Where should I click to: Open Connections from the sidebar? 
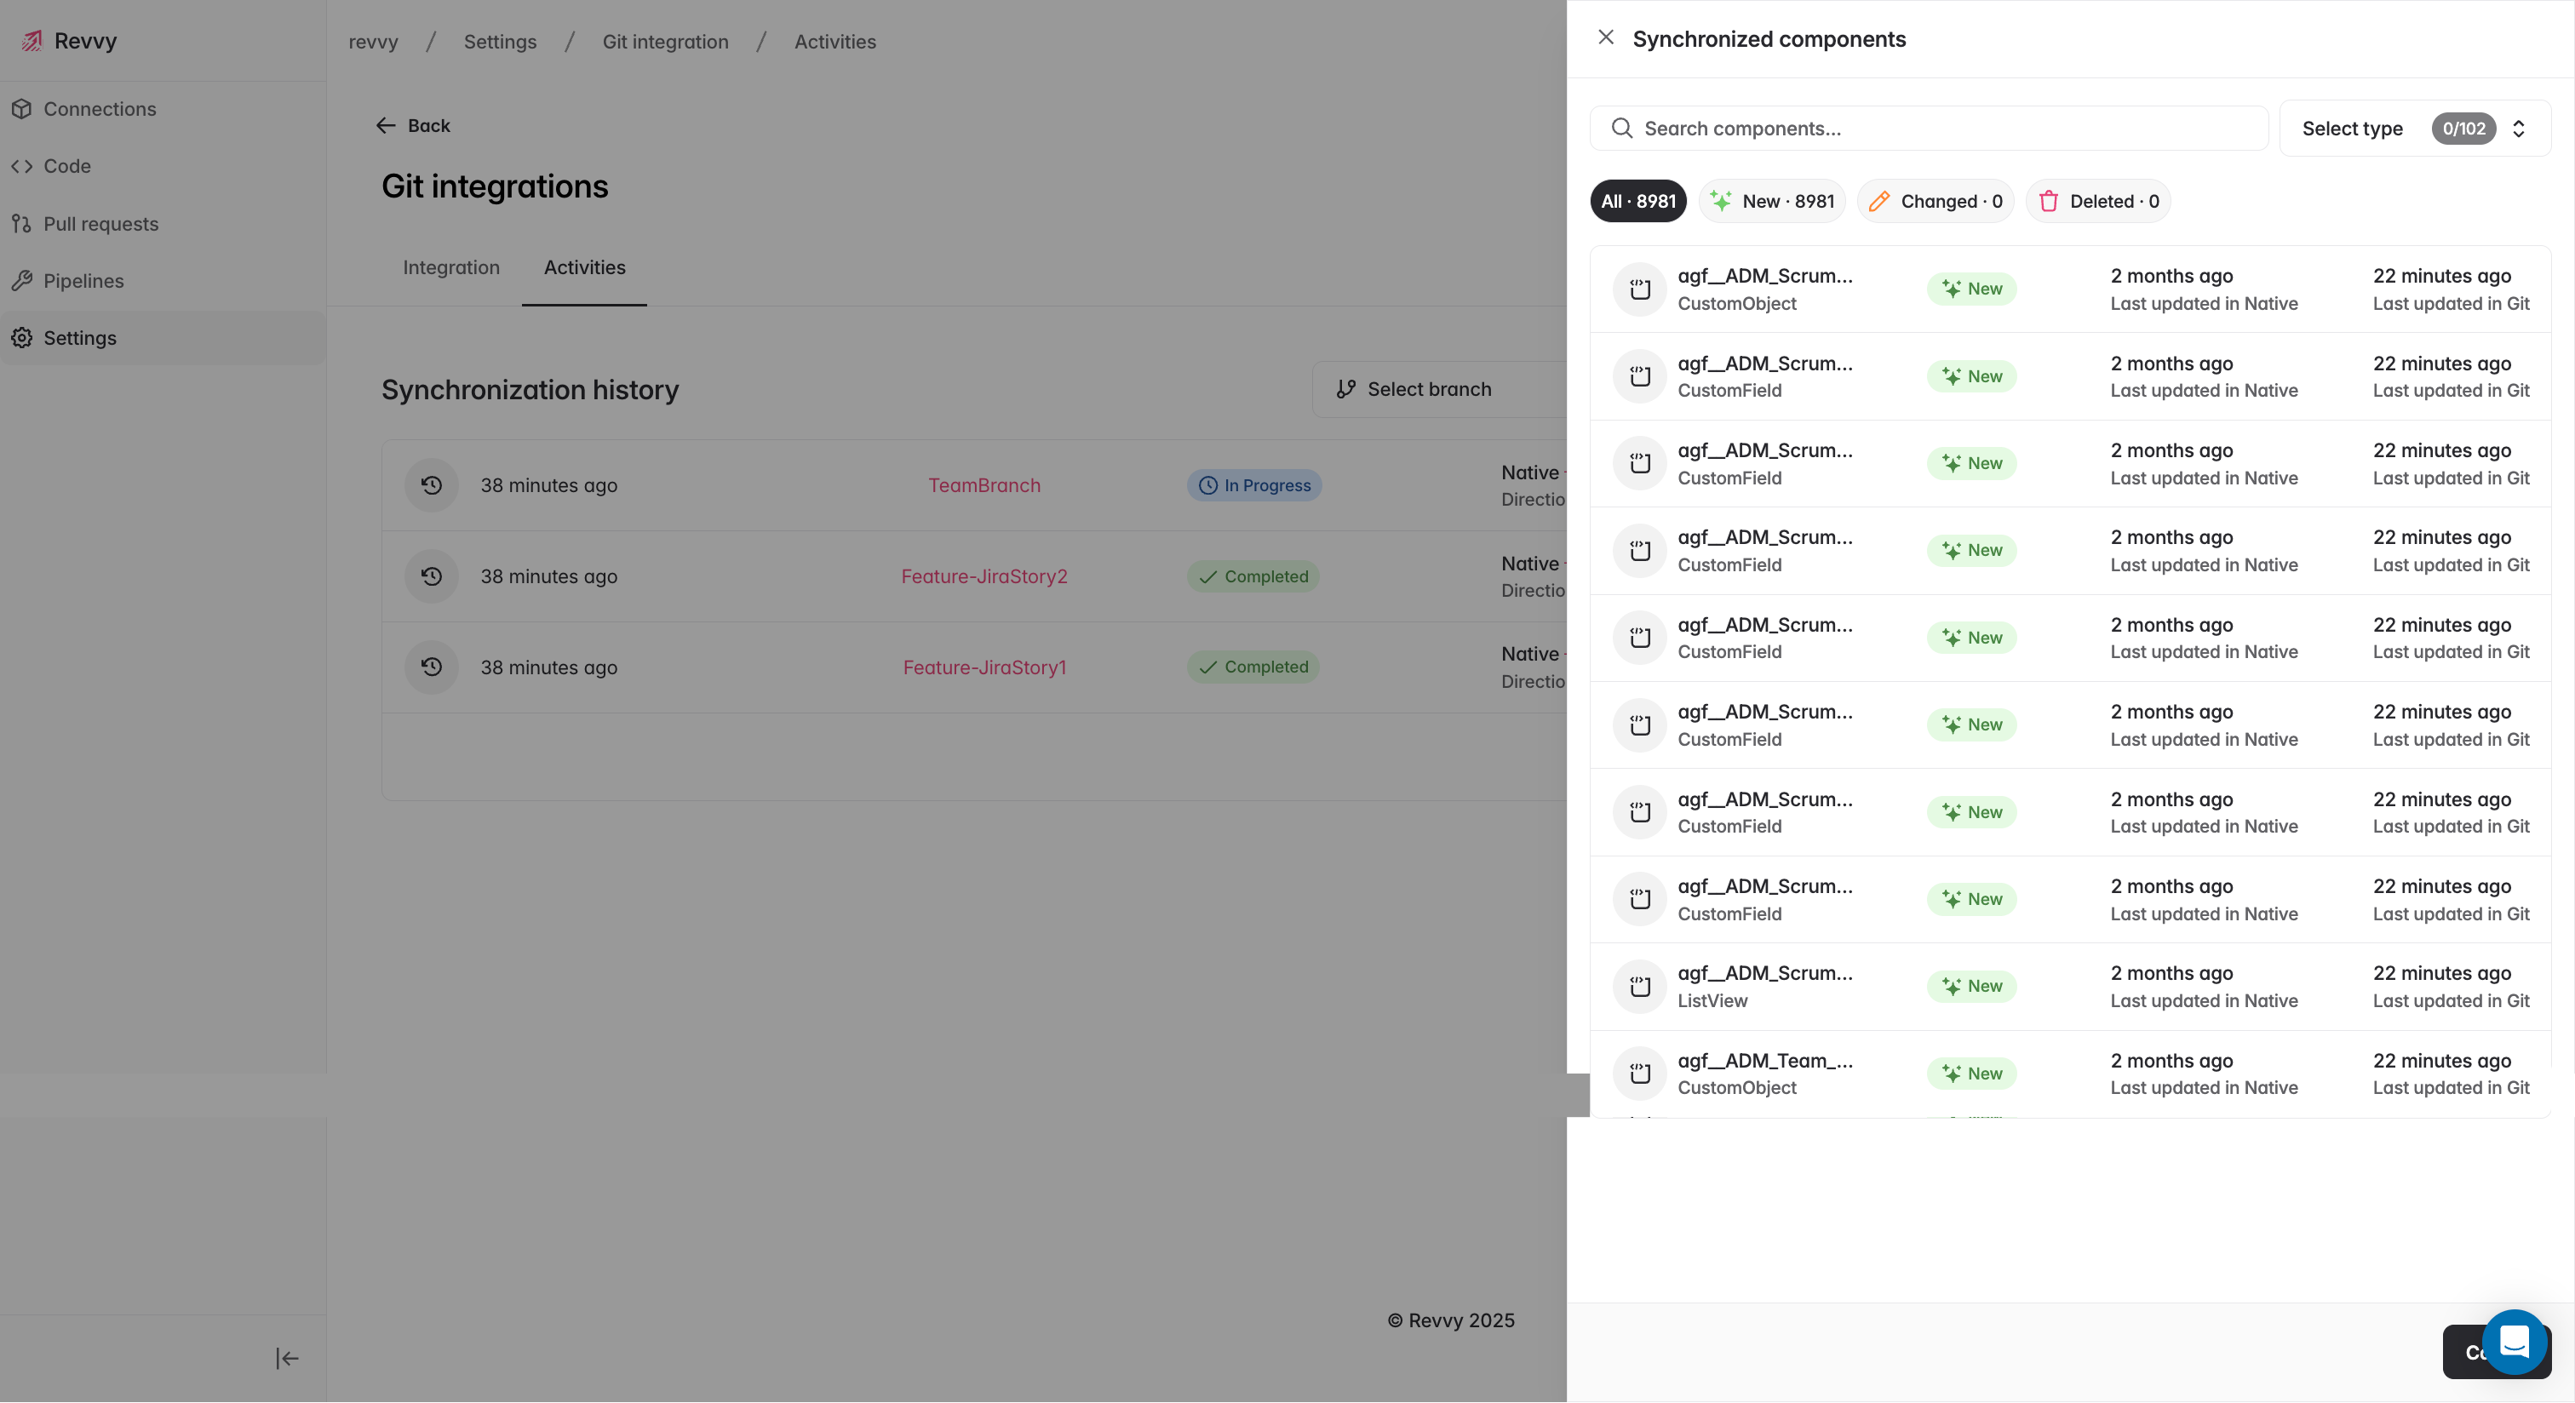pos(99,109)
